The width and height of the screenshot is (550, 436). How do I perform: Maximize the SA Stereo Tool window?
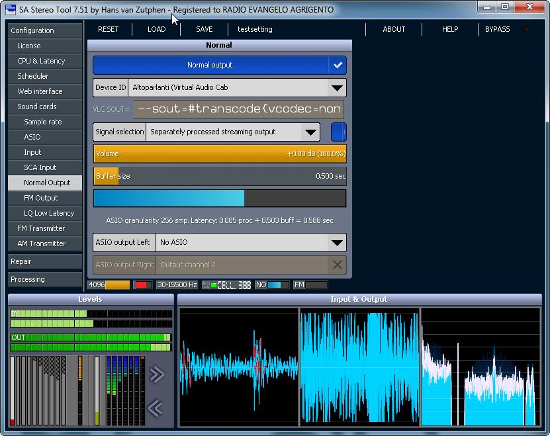point(505,7)
